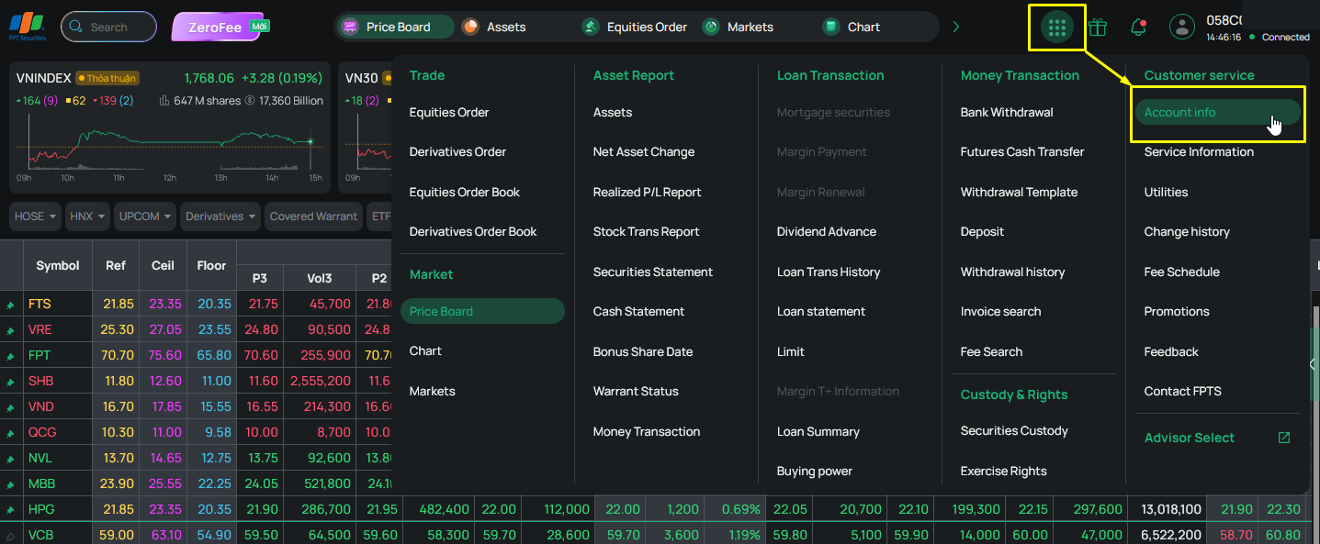
Task: Collapse the right side panel arrow
Action: click(x=1312, y=365)
